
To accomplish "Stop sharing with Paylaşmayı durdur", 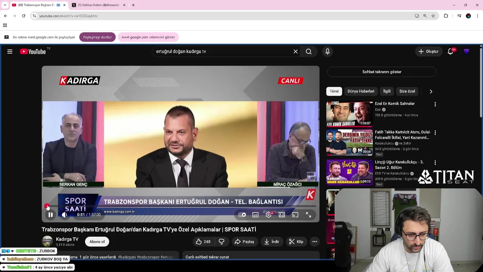I will pyautogui.click(x=97, y=37).
